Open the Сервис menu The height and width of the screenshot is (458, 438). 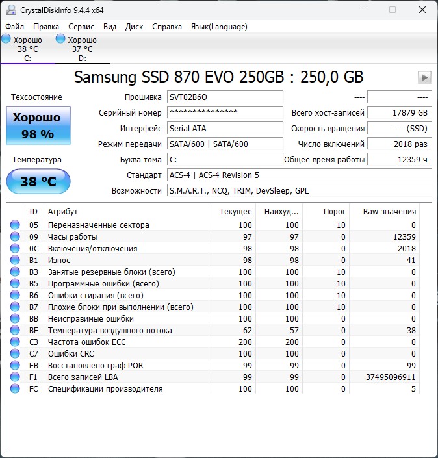(81, 27)
